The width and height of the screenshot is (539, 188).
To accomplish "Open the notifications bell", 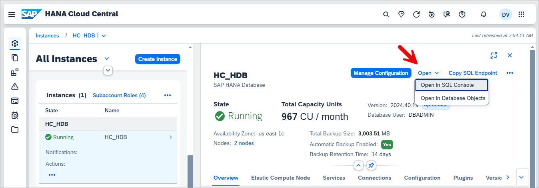I will coord(483,14).
